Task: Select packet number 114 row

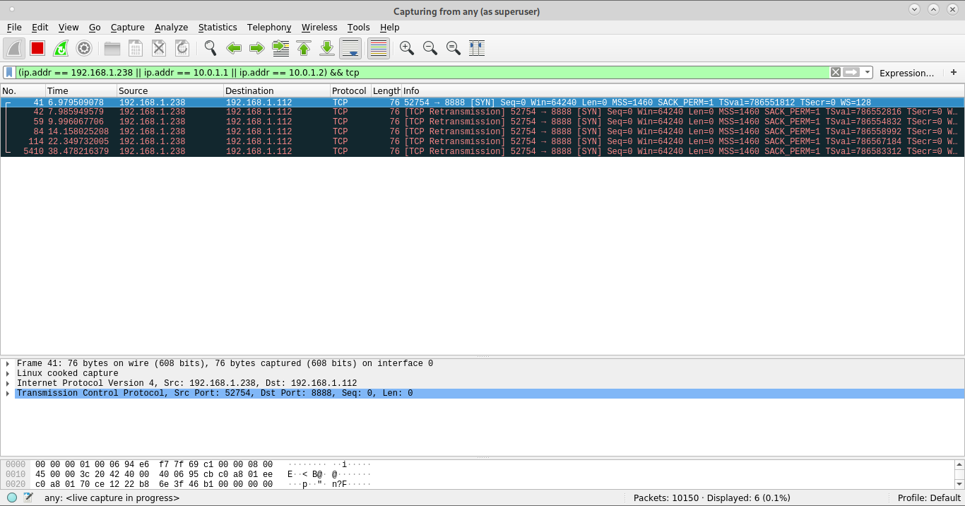Action: pos(482,141)
